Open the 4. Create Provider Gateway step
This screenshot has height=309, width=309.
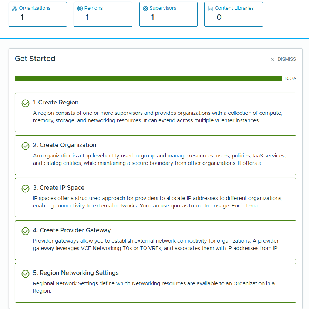tap(155, 240)
